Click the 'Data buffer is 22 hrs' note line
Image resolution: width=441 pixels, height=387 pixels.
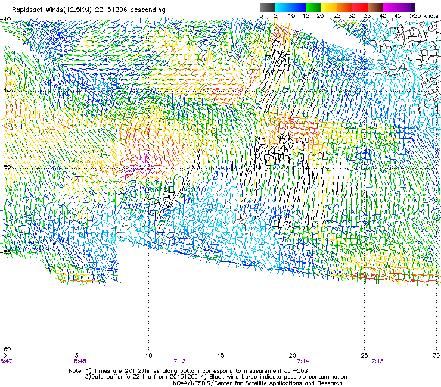pos(216,377)
